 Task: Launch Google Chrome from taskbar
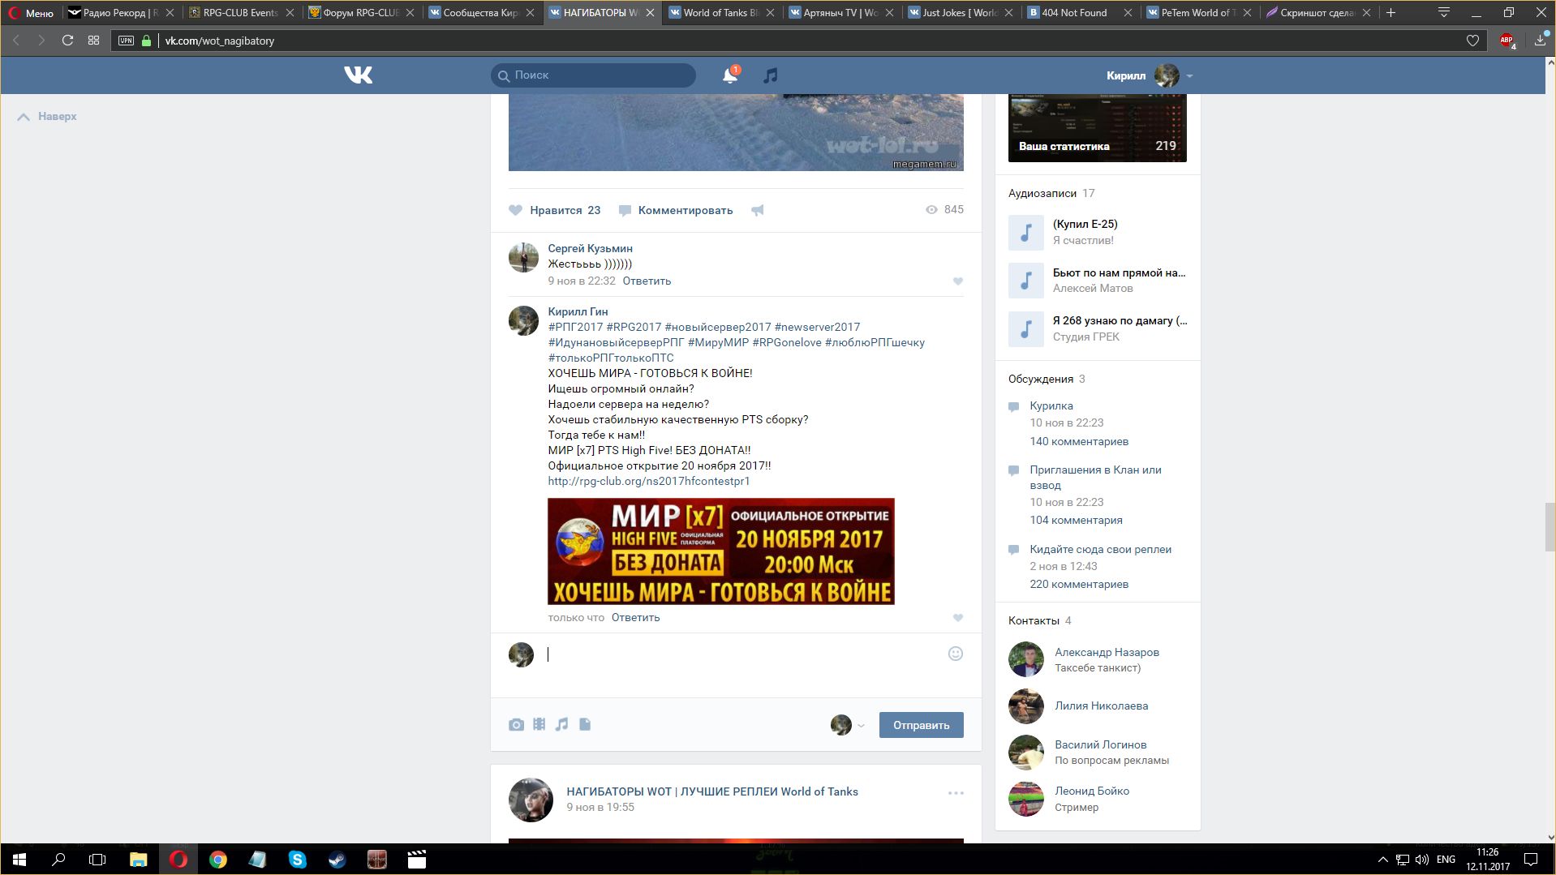click(217, 860)
